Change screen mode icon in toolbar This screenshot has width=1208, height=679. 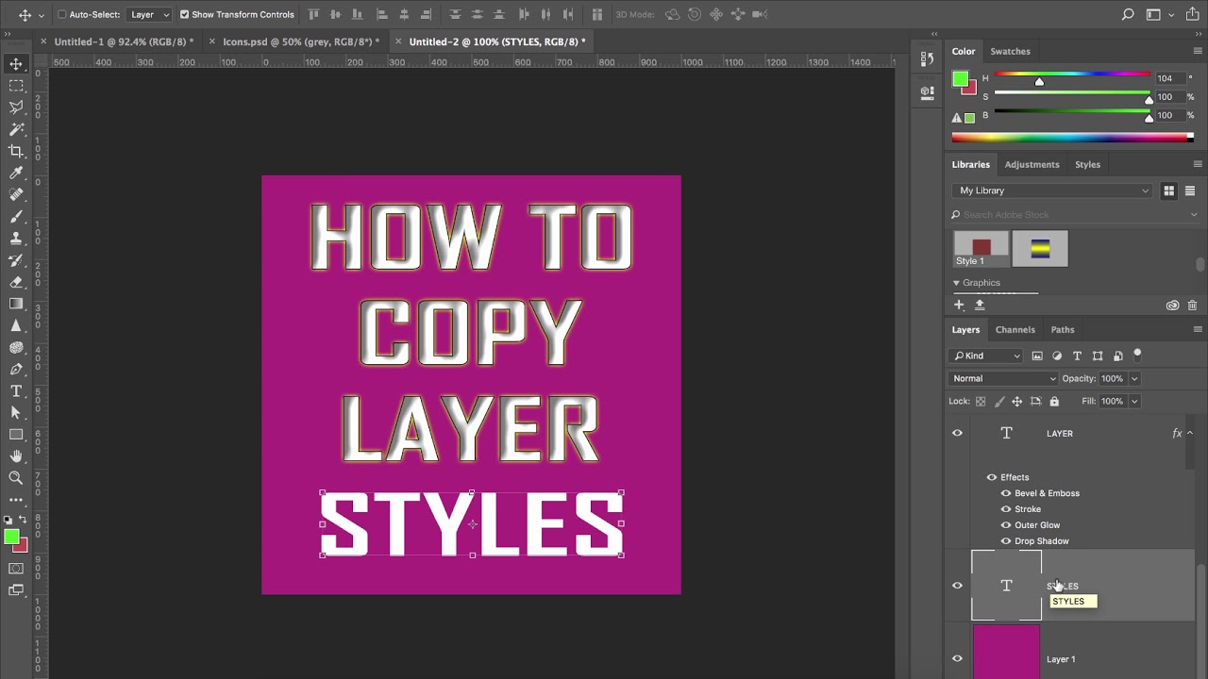tap(16, 590)
